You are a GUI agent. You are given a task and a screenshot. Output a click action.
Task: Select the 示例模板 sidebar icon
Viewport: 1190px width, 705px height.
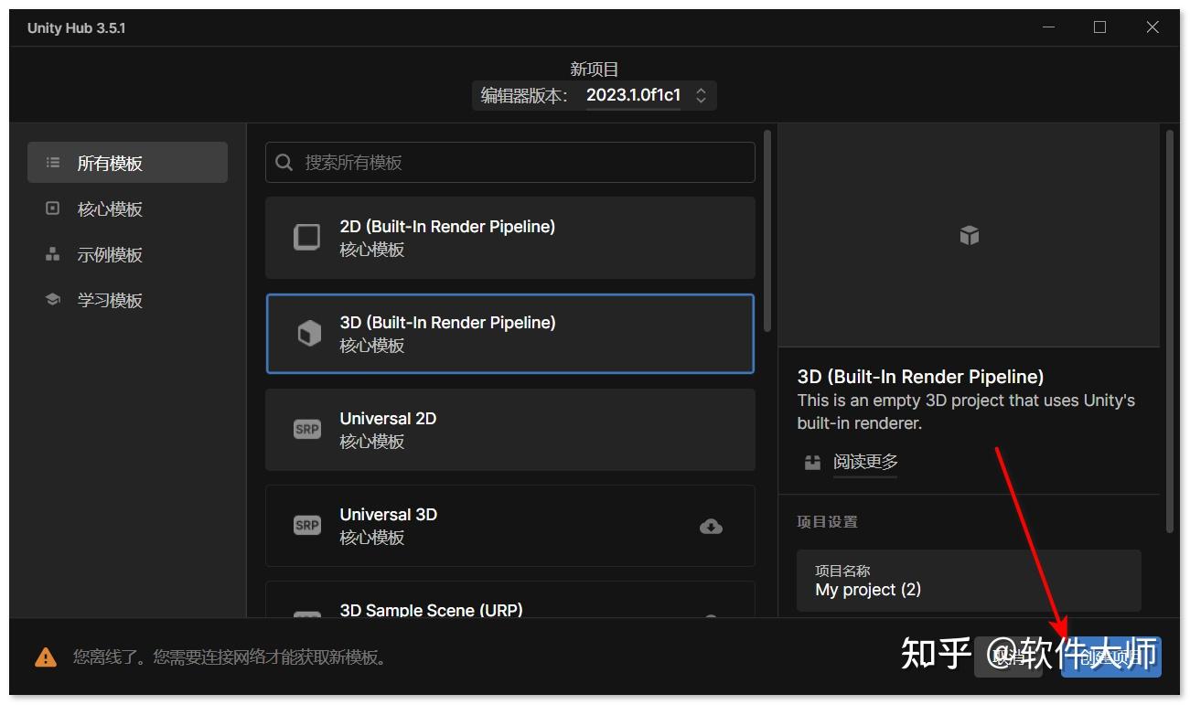tap(52, 254)
